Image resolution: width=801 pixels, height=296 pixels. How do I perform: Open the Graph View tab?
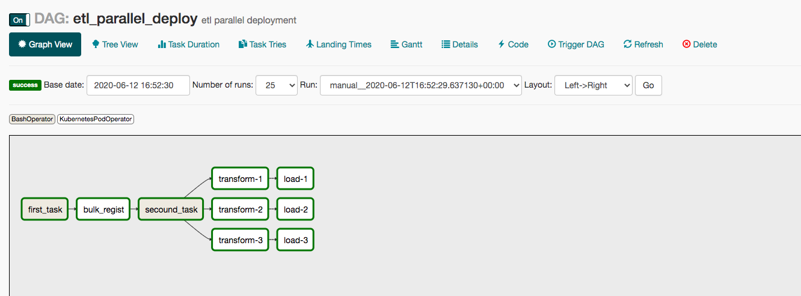pyautogui.click(x=45, y=44)
